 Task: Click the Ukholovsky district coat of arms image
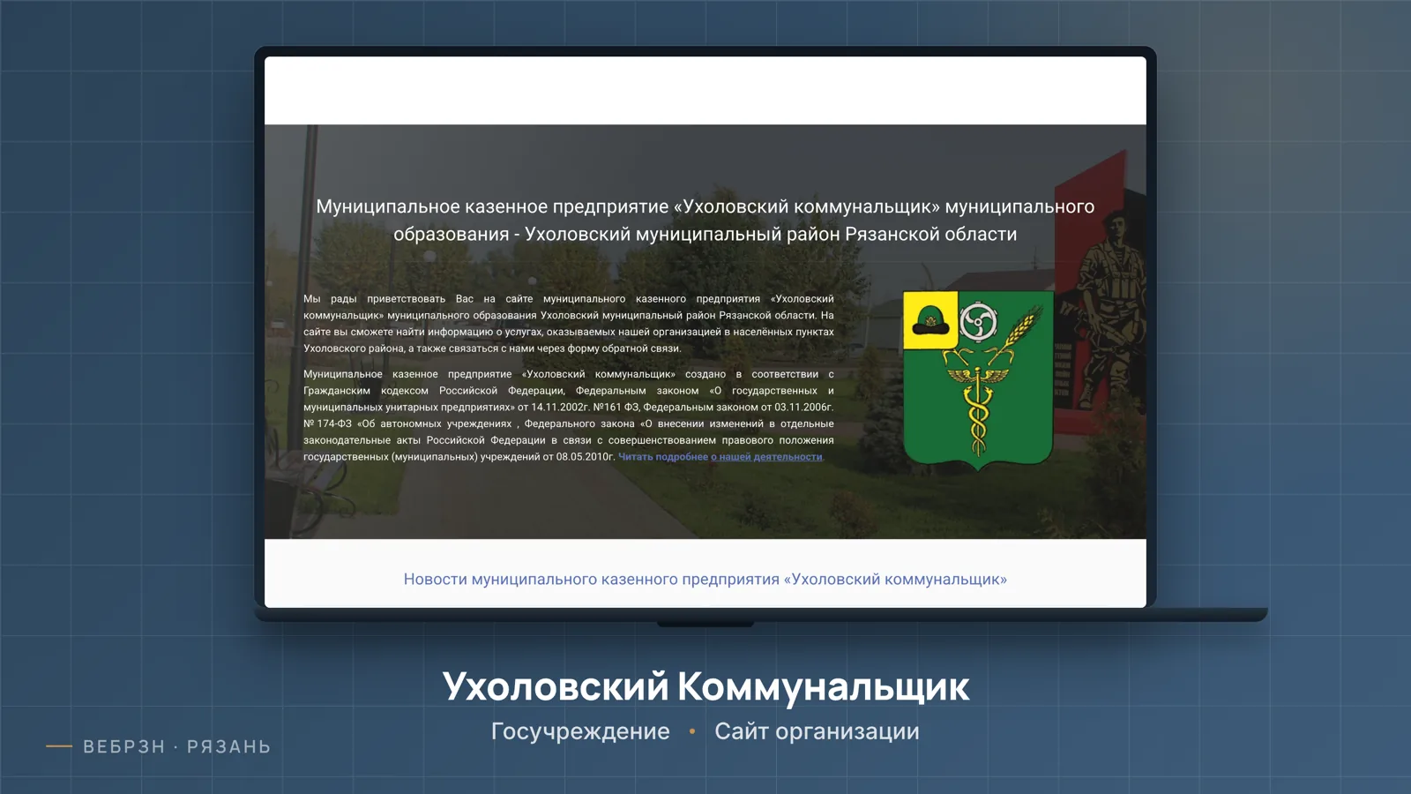978,380
